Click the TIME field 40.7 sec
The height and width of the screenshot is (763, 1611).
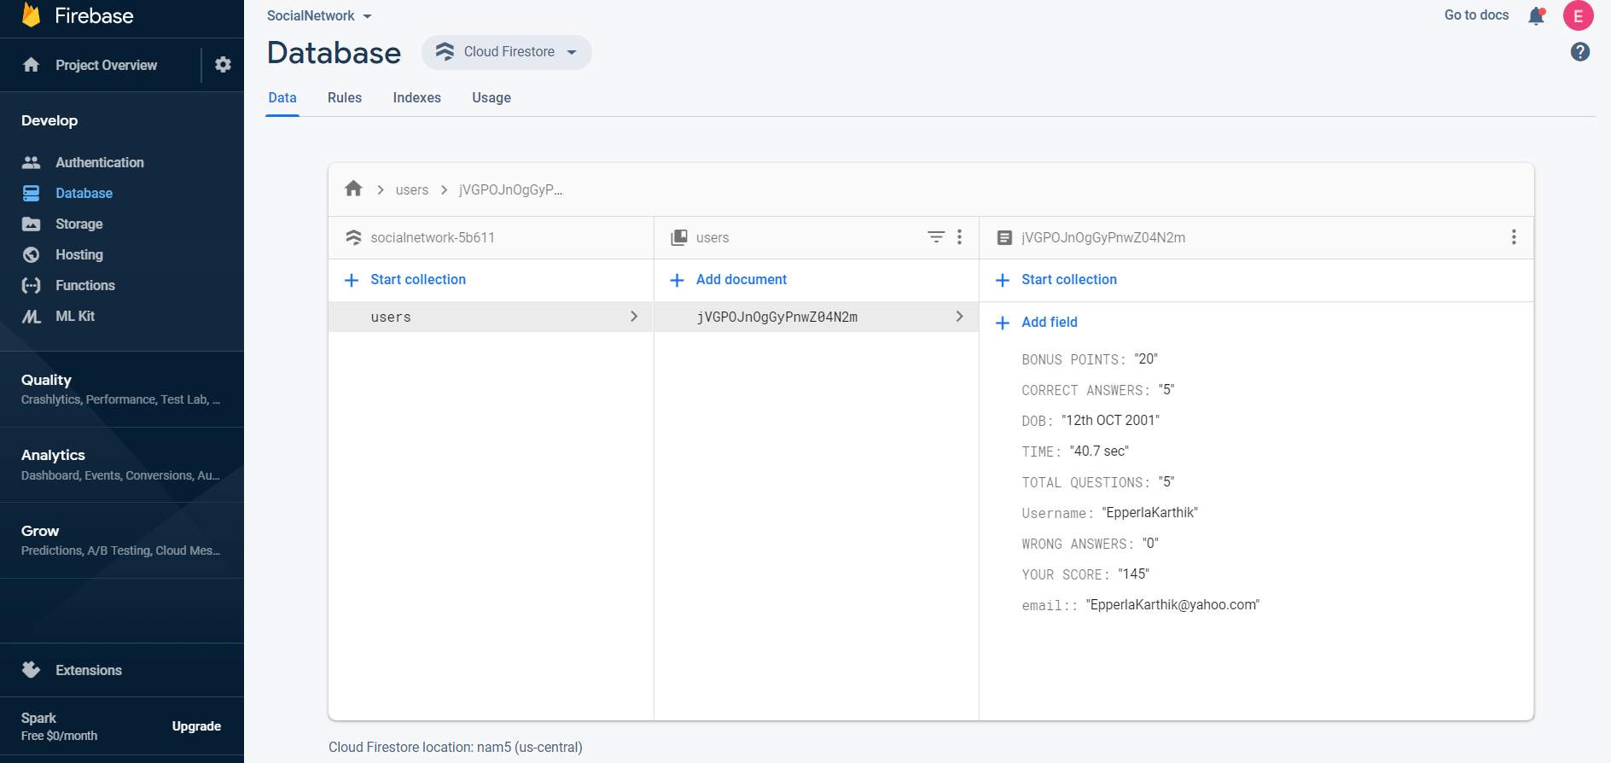point(1075,451)
